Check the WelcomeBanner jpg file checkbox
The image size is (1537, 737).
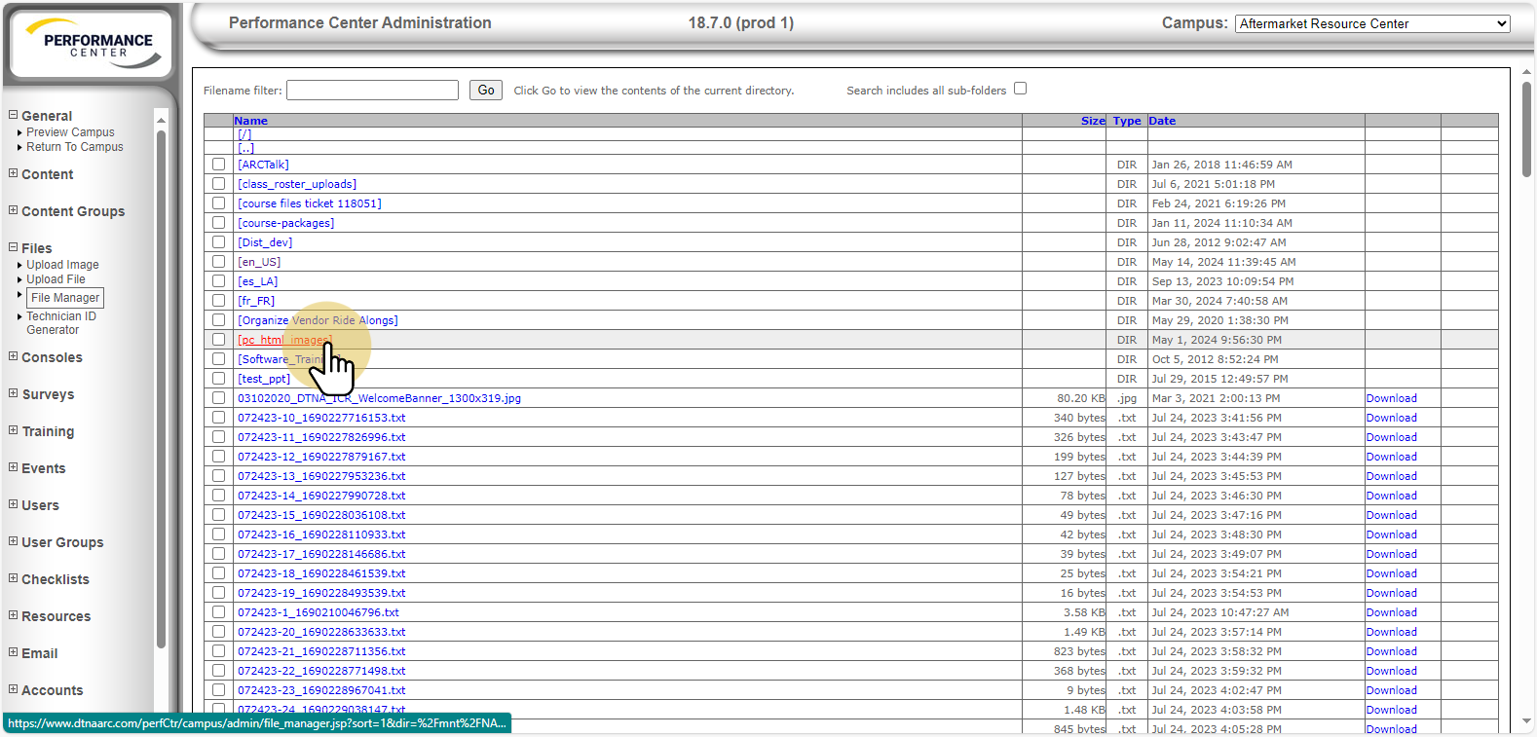219,398
